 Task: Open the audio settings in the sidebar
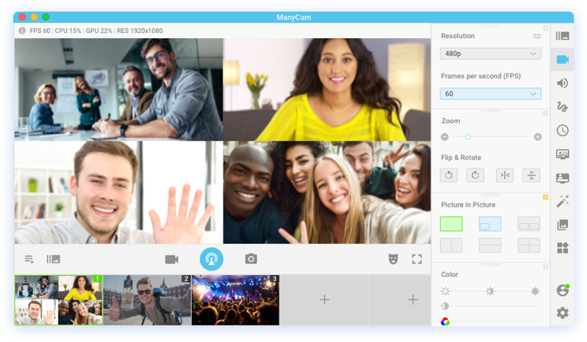[562, 83]
